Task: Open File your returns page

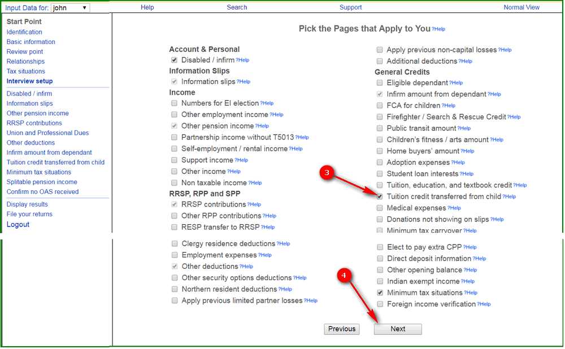Action: click(x=29, y=214)
